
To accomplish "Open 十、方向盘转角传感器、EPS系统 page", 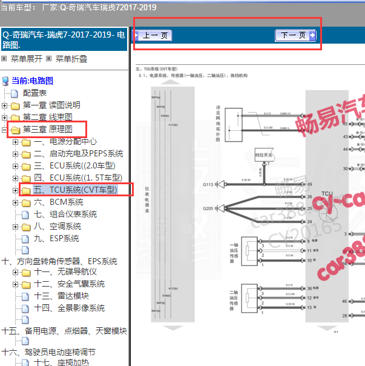I will point(59,261).
